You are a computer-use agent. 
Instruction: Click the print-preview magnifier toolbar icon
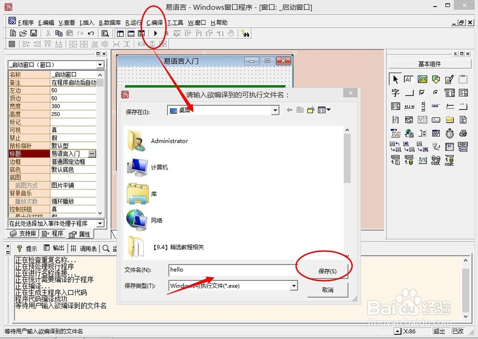[105, 33]
